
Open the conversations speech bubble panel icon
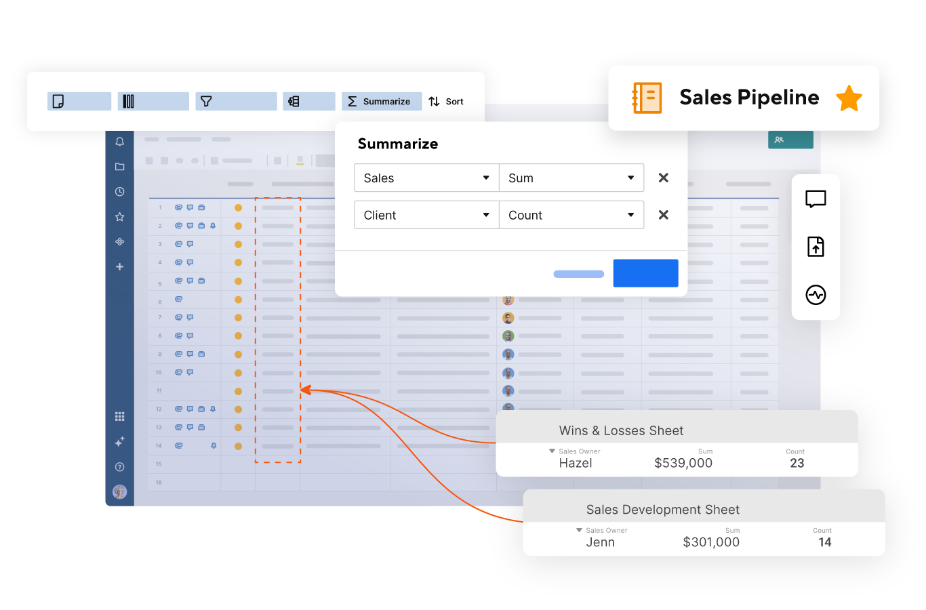pos(816,199)
